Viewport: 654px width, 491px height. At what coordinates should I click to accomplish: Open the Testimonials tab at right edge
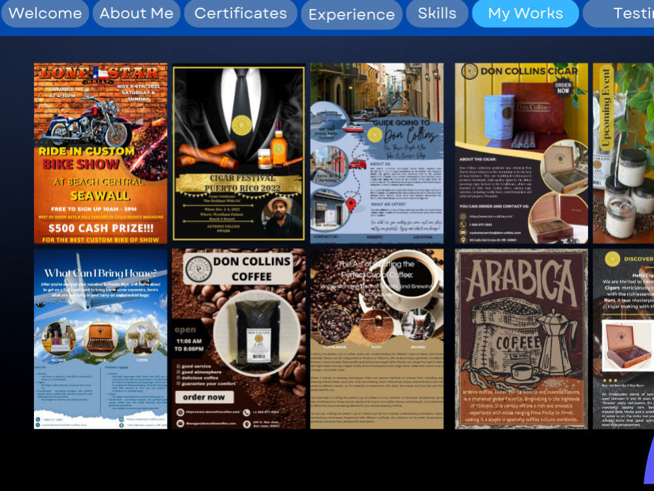point(619,13)
